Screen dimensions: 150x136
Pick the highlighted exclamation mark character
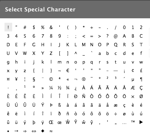pos(8,27)
